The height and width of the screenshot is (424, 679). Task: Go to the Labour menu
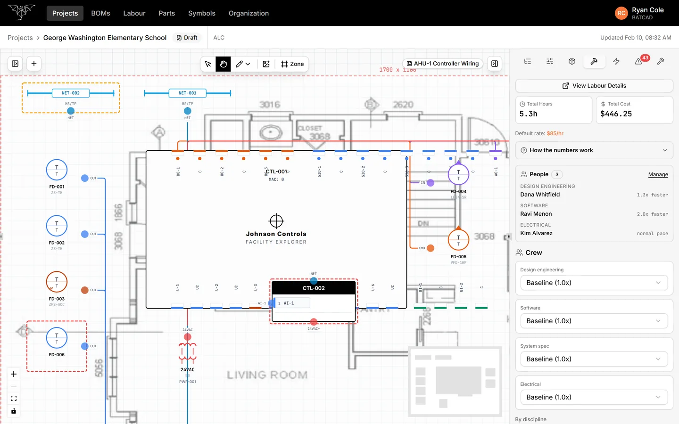point(134,13)
